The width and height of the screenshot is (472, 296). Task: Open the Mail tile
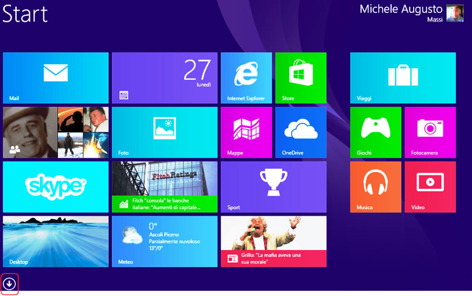[56, 78]
